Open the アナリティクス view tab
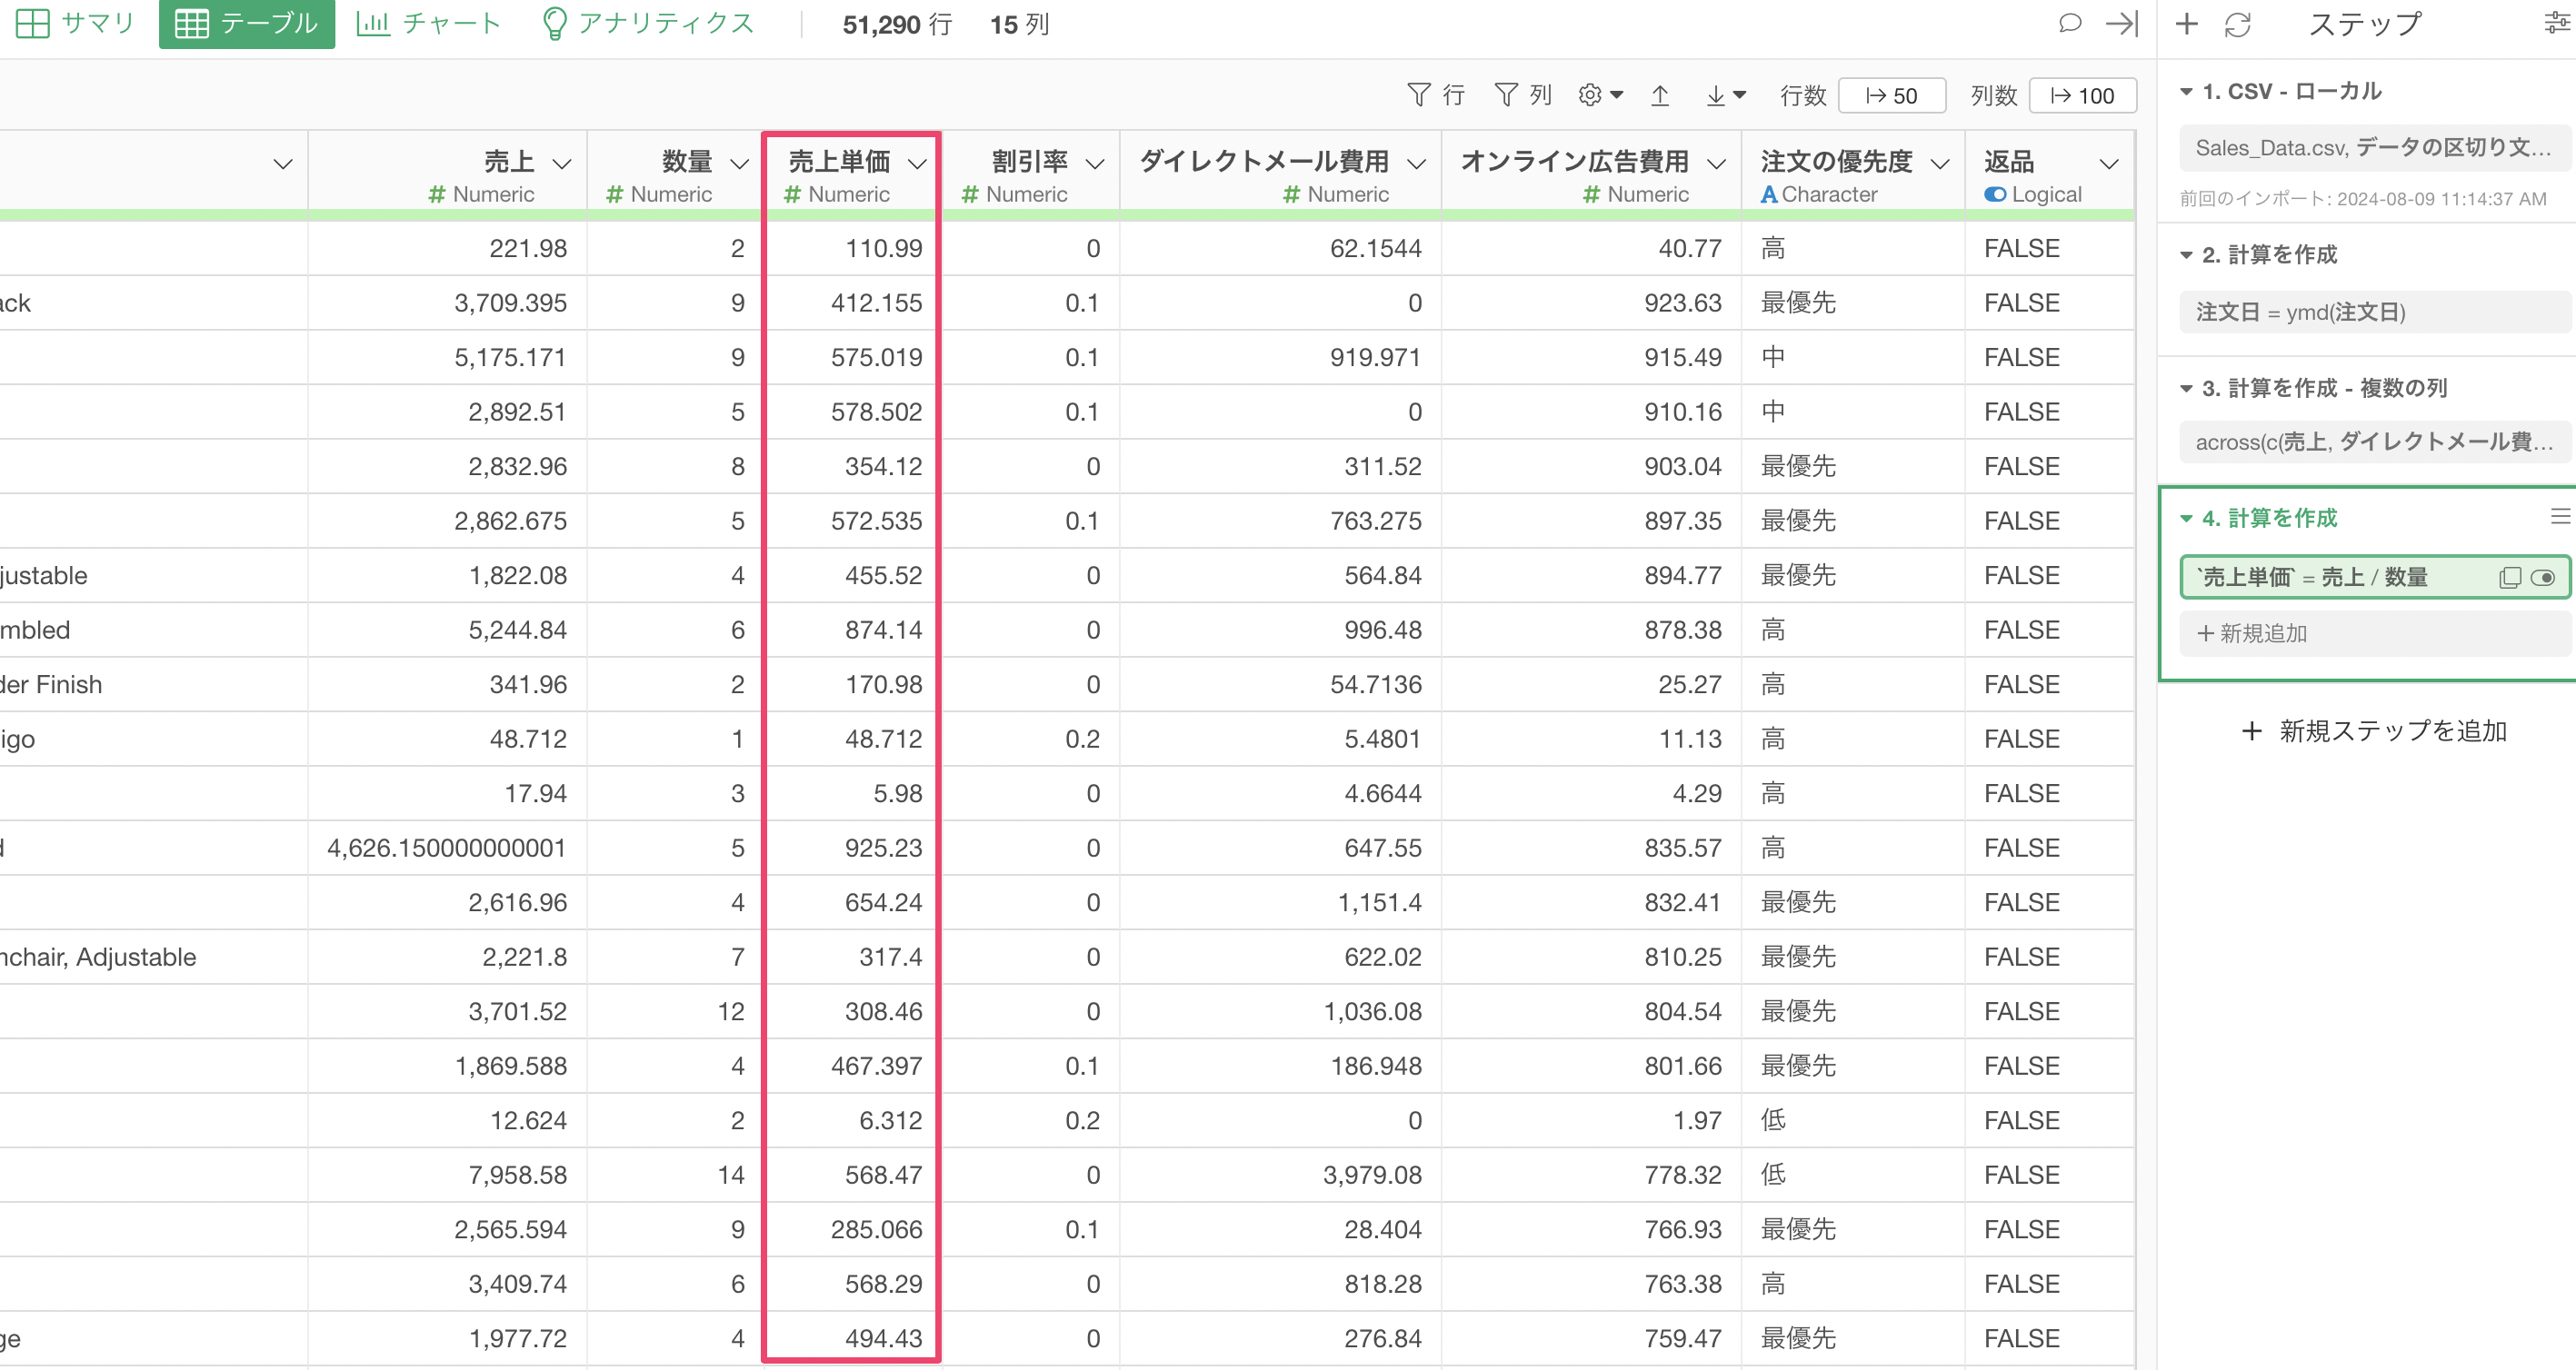 tap(647, 23)
